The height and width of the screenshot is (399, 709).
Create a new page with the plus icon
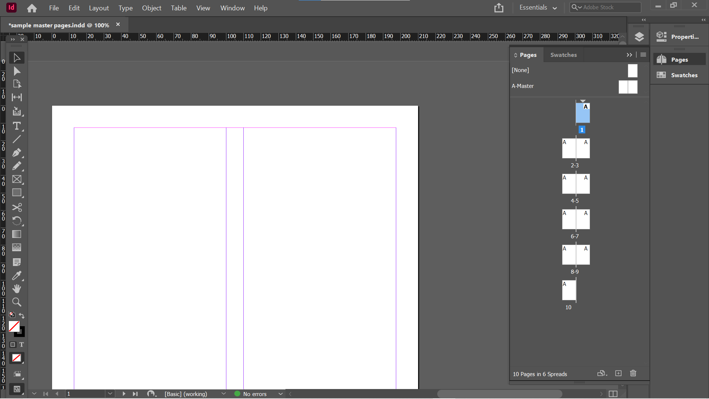(619, 374)
